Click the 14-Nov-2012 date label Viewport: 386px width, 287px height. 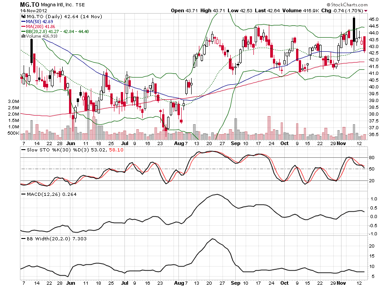34,10
